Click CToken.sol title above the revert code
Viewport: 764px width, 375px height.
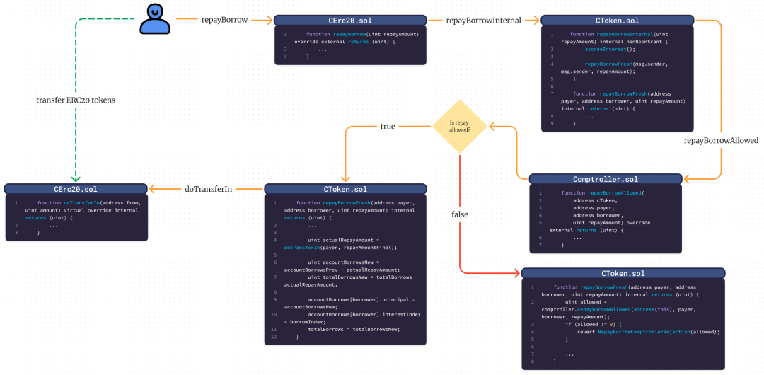pos(623,274)
